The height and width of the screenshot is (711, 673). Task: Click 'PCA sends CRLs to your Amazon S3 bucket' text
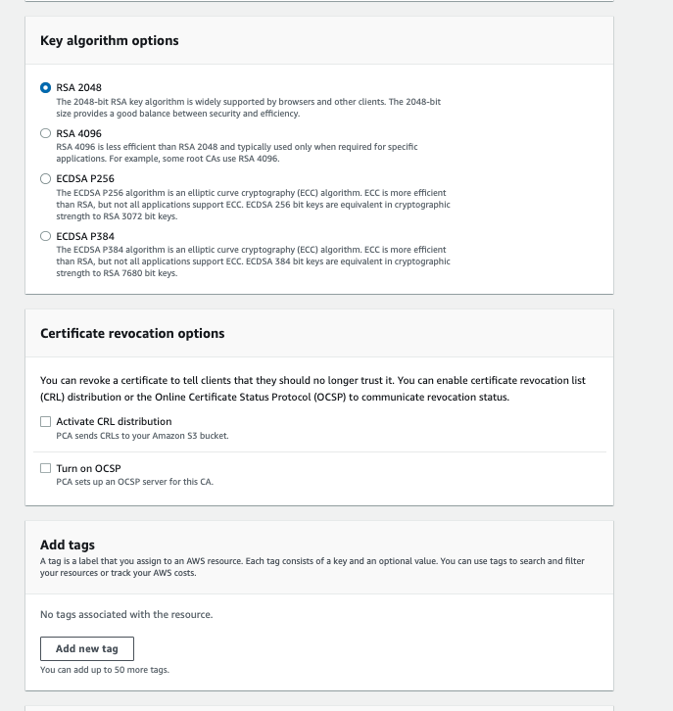pyautogui.click(x=142, y=436)
